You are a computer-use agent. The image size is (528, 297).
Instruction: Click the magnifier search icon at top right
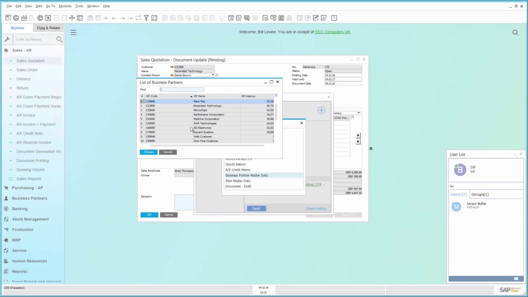tap(515, 33)
